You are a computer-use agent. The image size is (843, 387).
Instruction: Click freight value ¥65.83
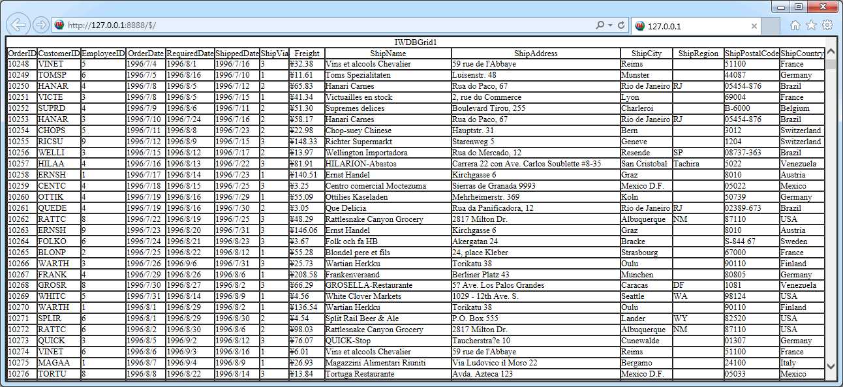(x=307, y=86)
